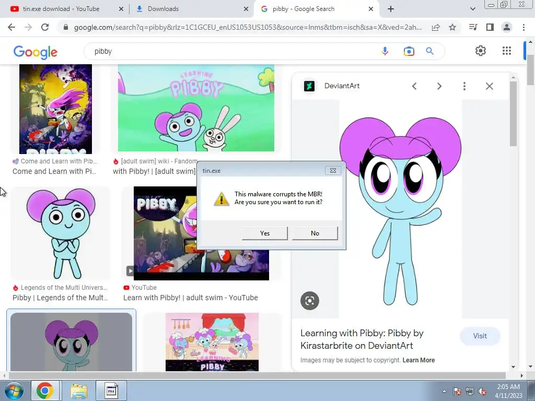This screenshot has height=401, width=535.
Task: Open the Chrome profile avatar
Action: click(507, 27)
